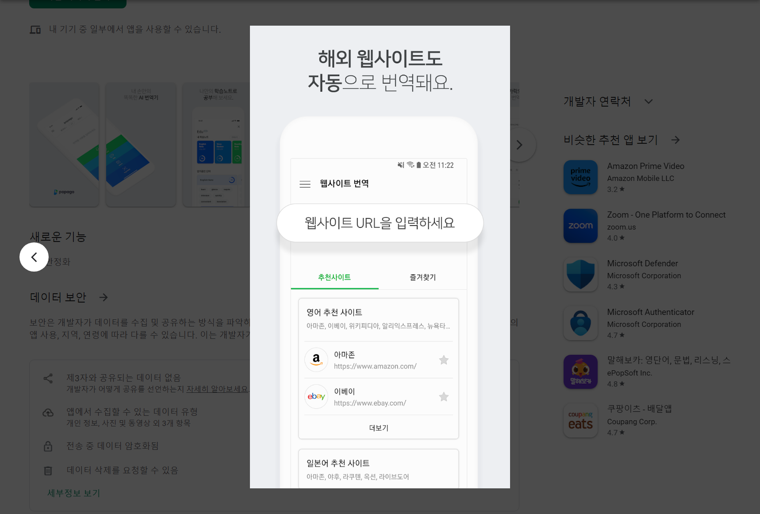The height and width of the screenshot is (514, 760).
Task: Click the hamburger menu in the phone screenshot
Action: (x=305, y=184)
